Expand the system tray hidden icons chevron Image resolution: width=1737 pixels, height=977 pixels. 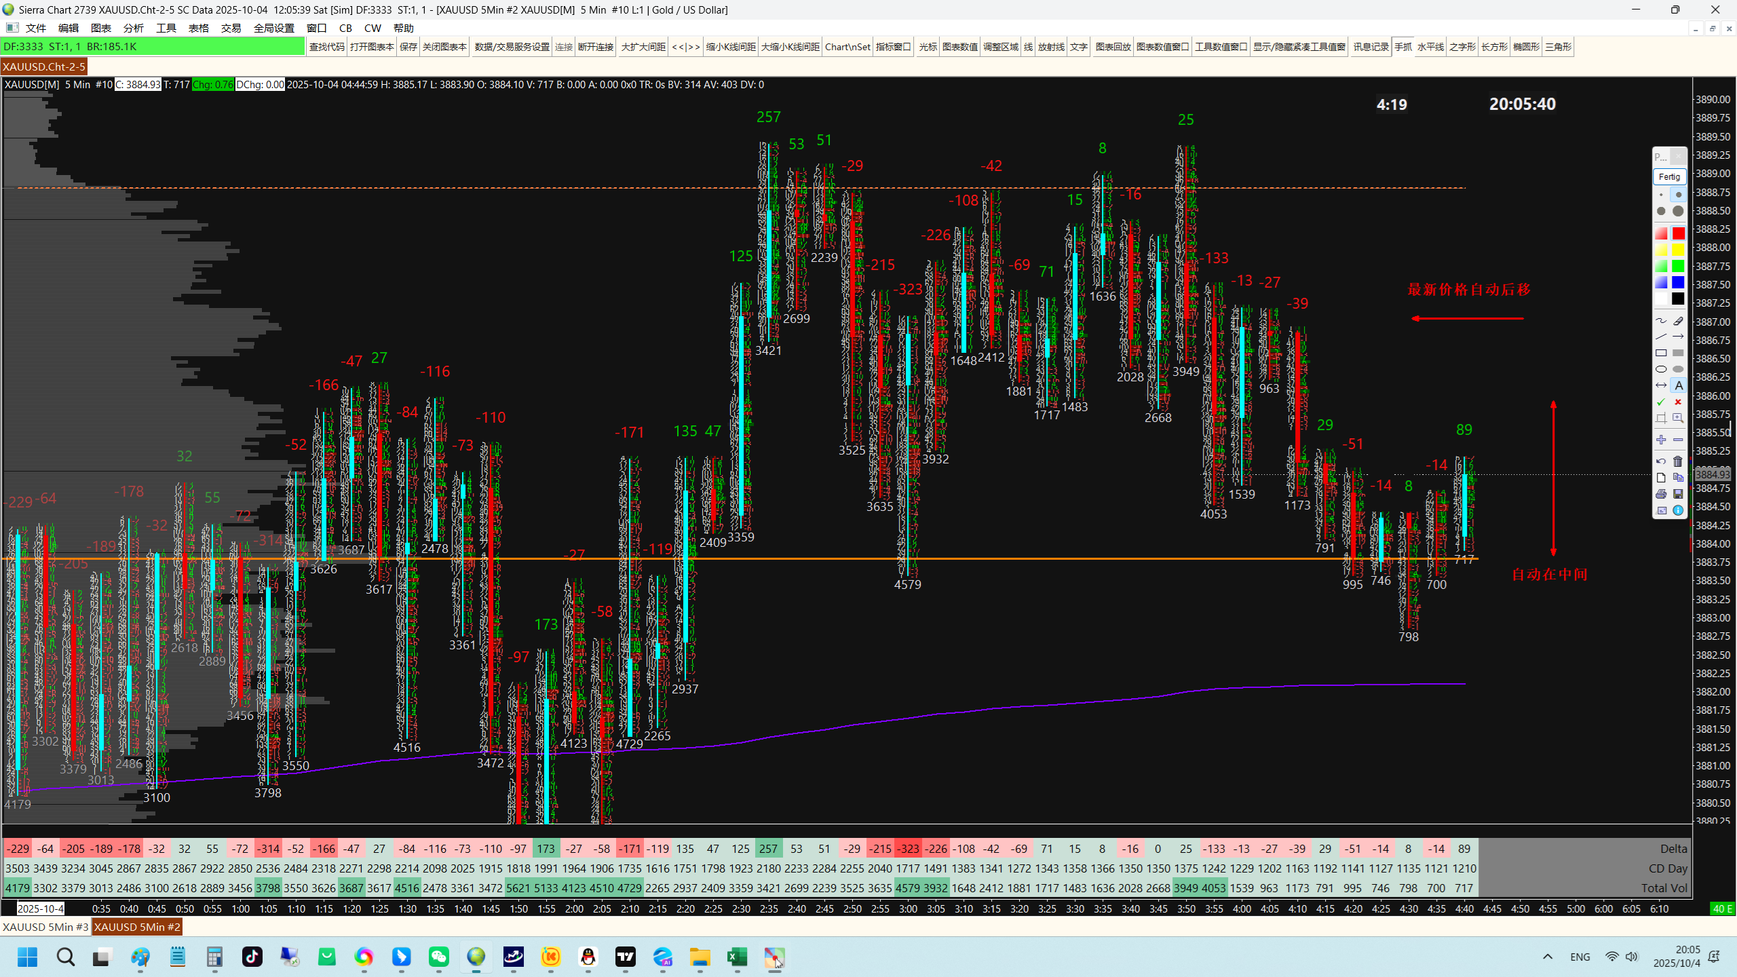click(1547, 957)
